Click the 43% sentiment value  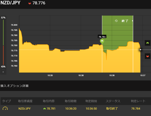[3, 67]
